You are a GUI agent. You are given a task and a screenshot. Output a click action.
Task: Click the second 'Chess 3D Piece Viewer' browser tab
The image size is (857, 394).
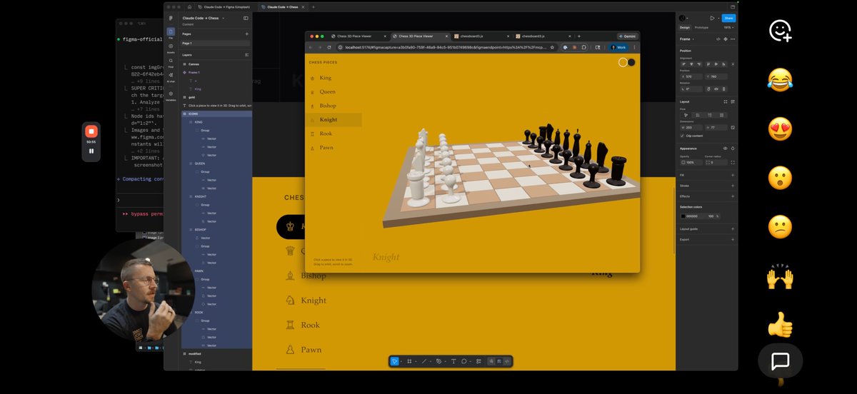tap(421, 36)
